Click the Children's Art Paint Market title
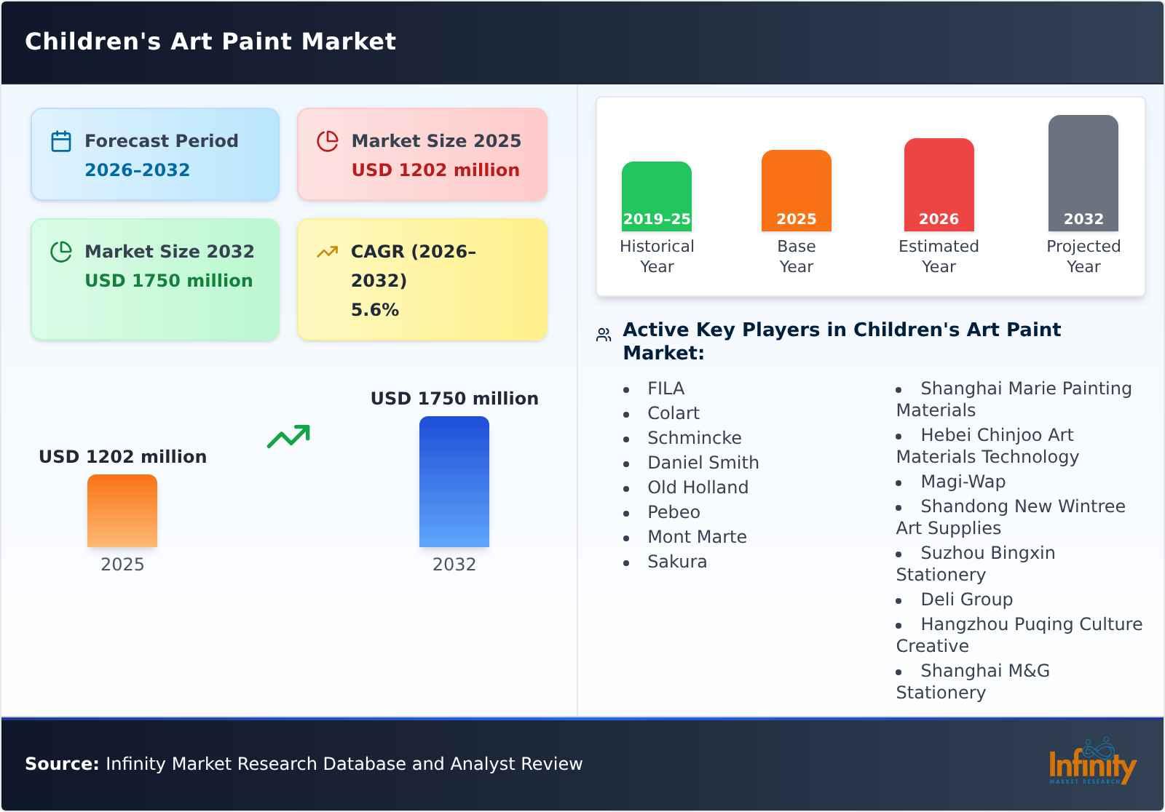Viewport: 1165px width, 812px height. pyautogui.click(x=210, y=41)
